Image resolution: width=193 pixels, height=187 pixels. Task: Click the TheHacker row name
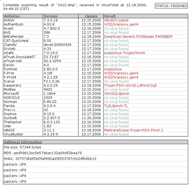(x=13, y=122)
